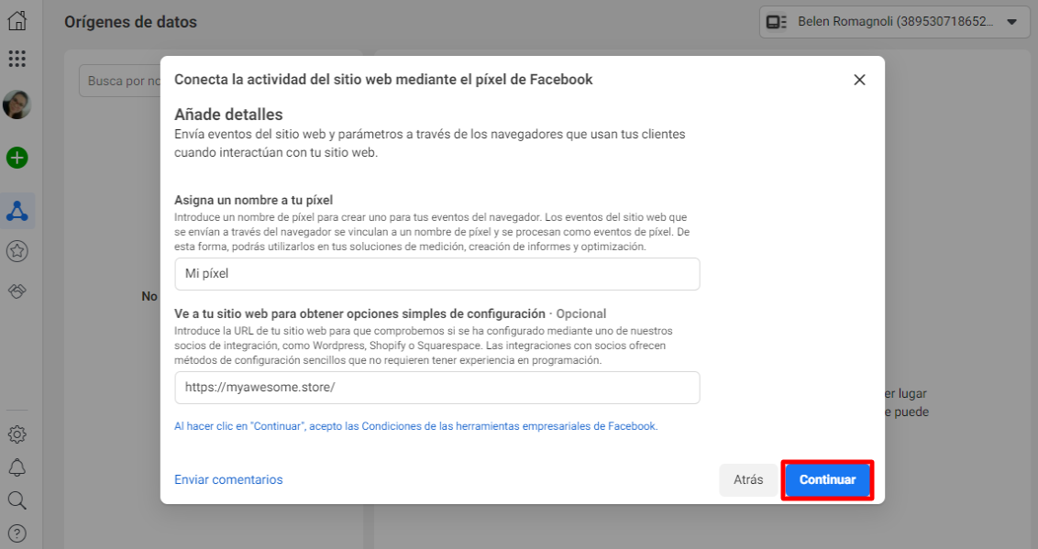Click the Continuar button
This screenshot has height=549, width=1038.
point(827,479)
